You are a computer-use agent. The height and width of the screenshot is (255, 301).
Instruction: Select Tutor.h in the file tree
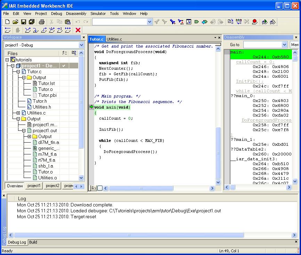click(40, 101)
